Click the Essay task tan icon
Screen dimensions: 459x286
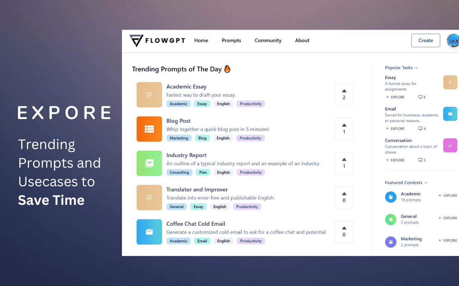(450, 82)
